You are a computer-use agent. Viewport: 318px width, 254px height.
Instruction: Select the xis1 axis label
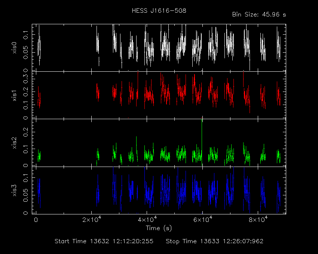(x=14, y=96)
